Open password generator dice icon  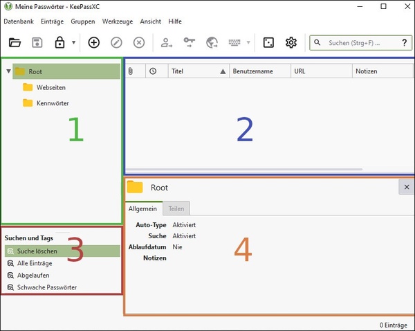268,42
